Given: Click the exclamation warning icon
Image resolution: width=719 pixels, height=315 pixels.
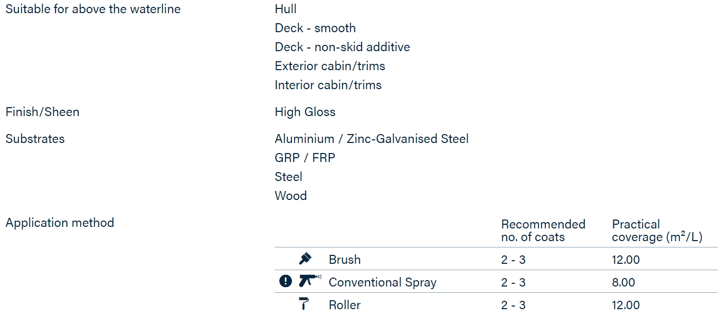Looking at the screenshot, I should pyautogui.click(x=286, y=281).
